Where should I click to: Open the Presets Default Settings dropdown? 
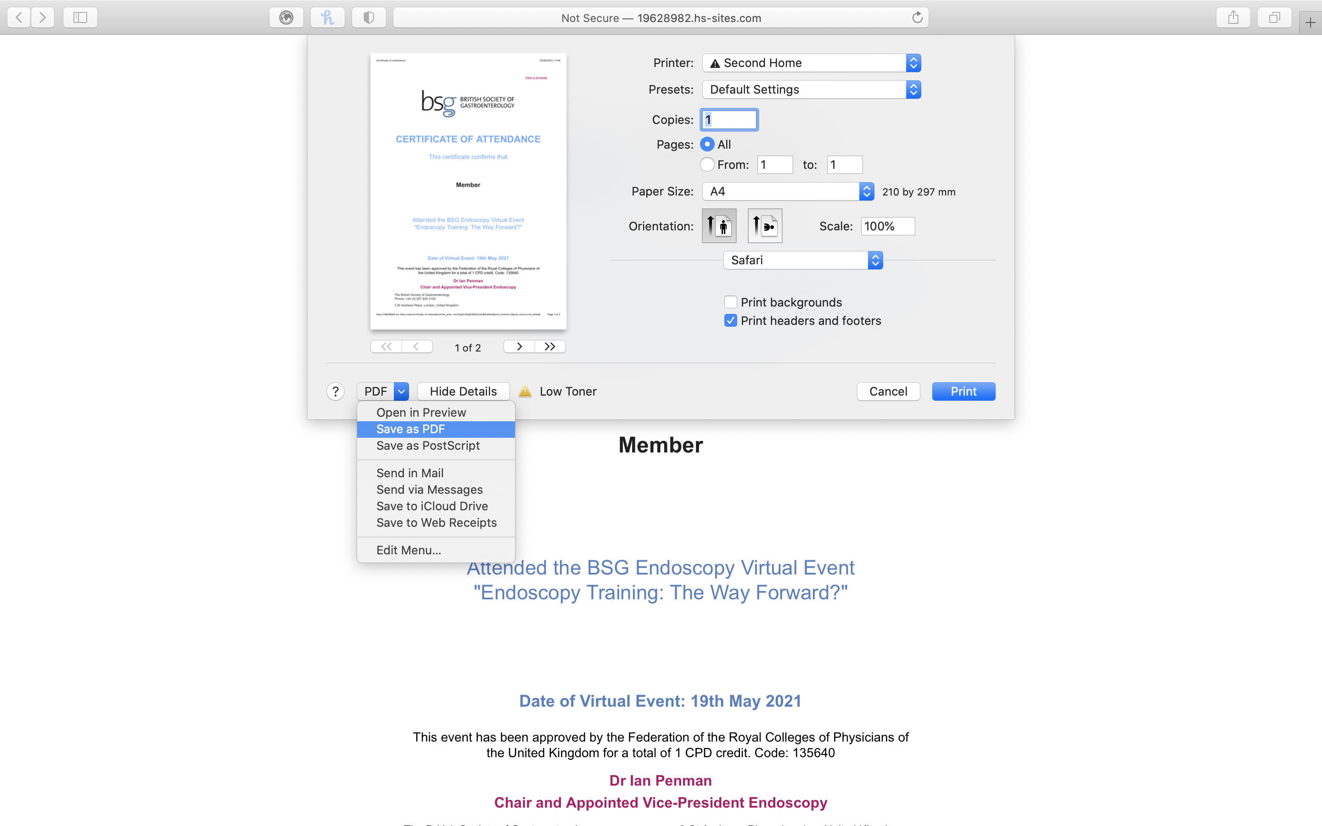(x=811, y=89)
